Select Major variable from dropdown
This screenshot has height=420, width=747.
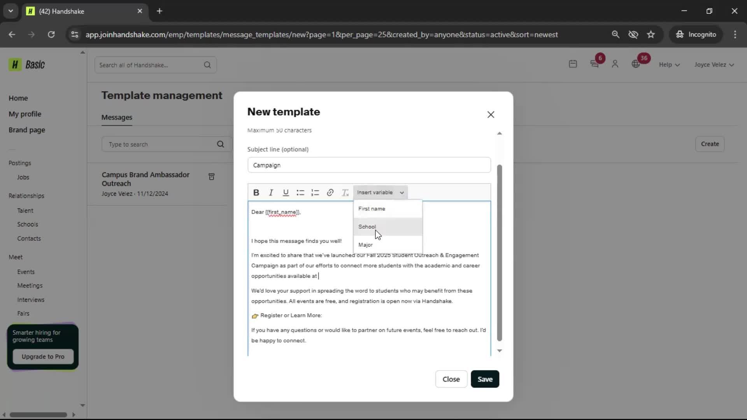click(388, 245)
